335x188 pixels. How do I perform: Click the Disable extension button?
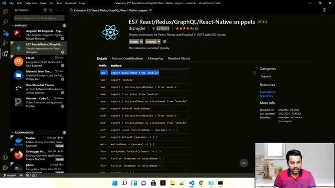(134, 42)
